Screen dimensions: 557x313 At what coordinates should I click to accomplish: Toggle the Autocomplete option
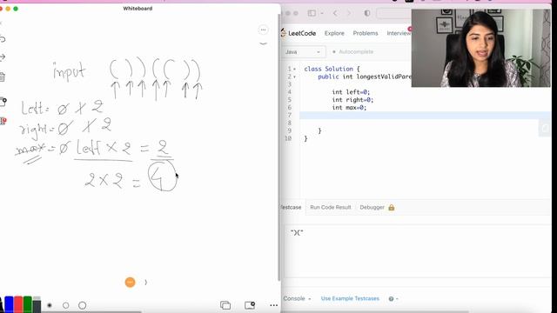point(352,52)
